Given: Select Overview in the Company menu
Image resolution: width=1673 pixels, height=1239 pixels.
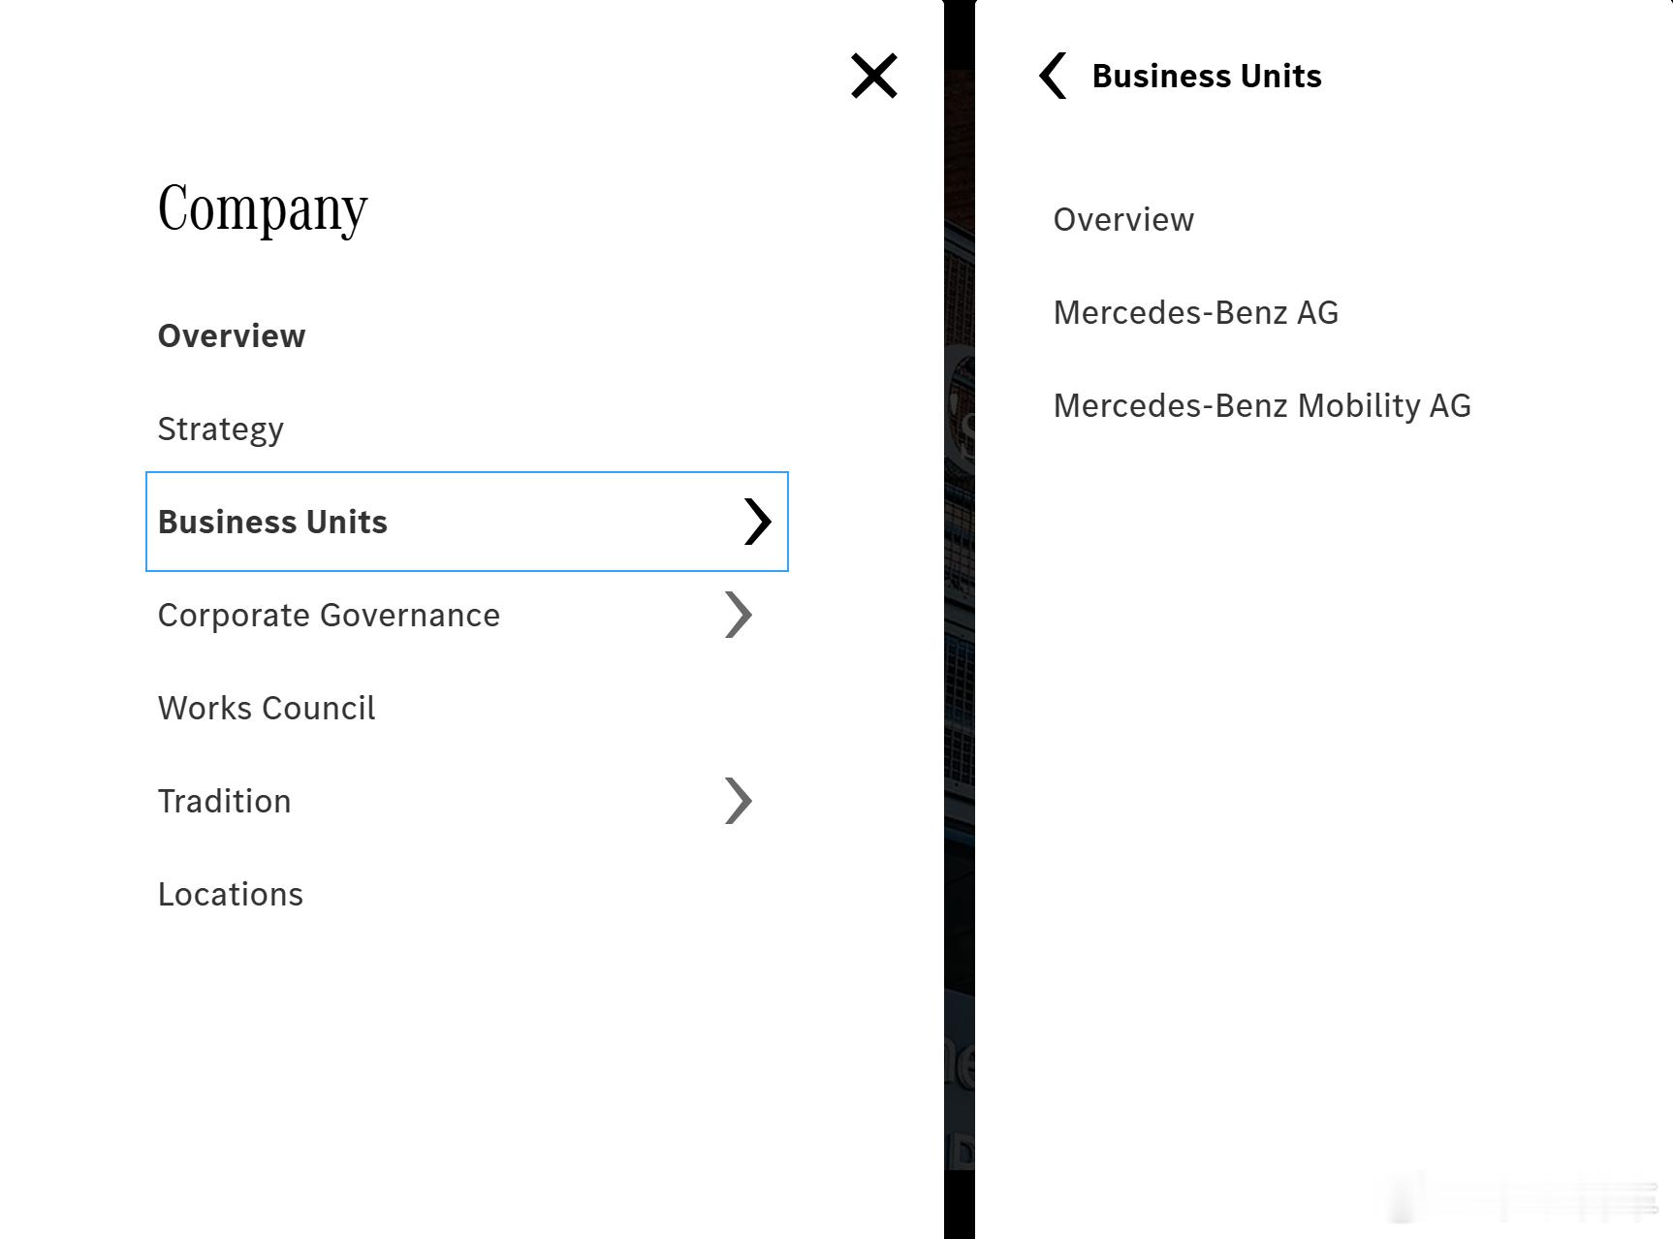Looking at the screenshot, I should 232,335.
